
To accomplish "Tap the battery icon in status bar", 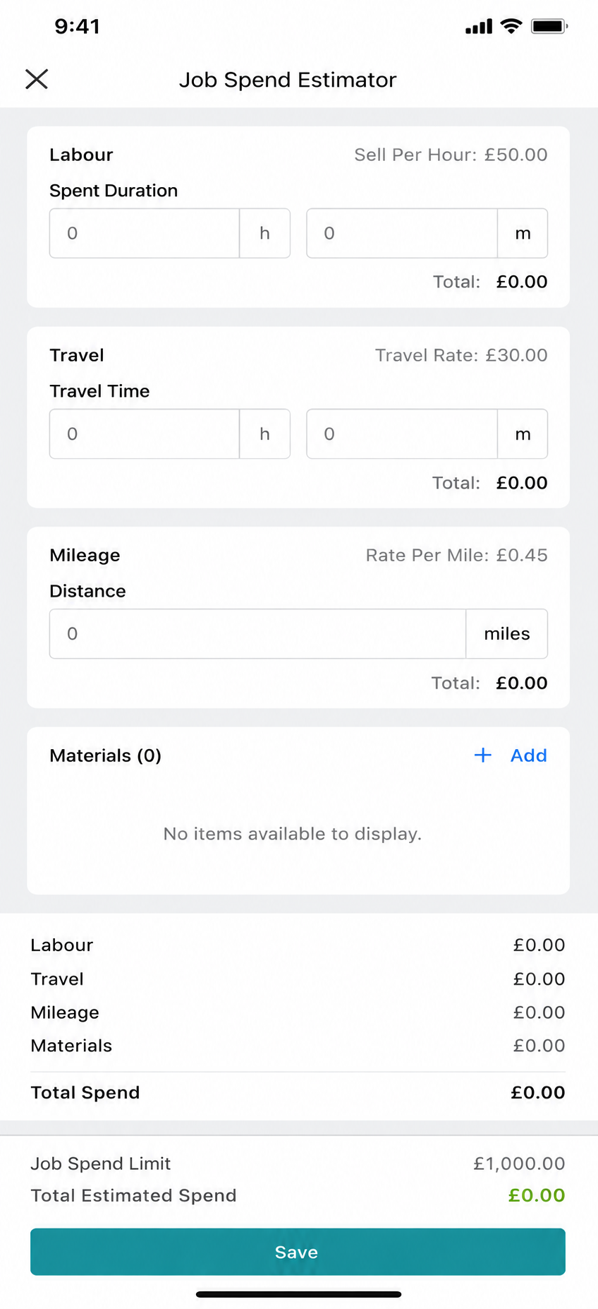I will click(549, 27).
